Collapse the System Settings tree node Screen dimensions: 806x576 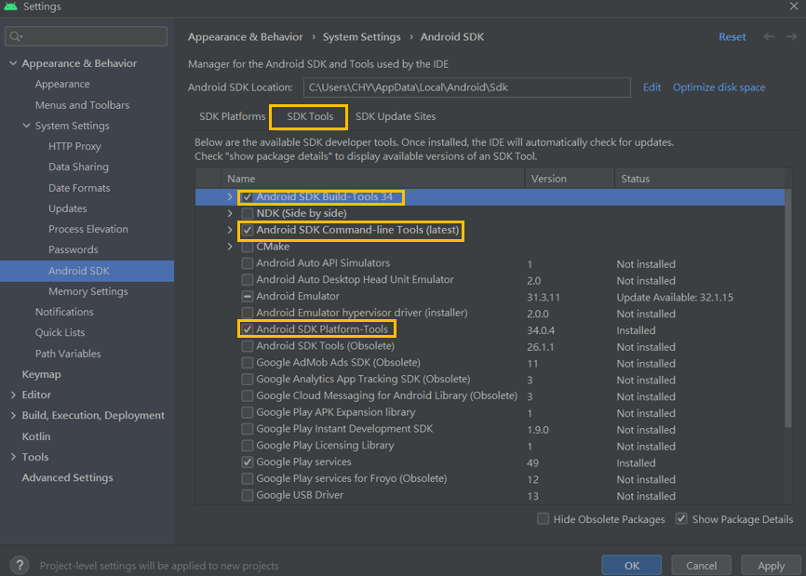point(27,126)
